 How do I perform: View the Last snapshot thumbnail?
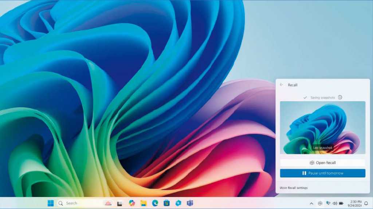(323, 127)
